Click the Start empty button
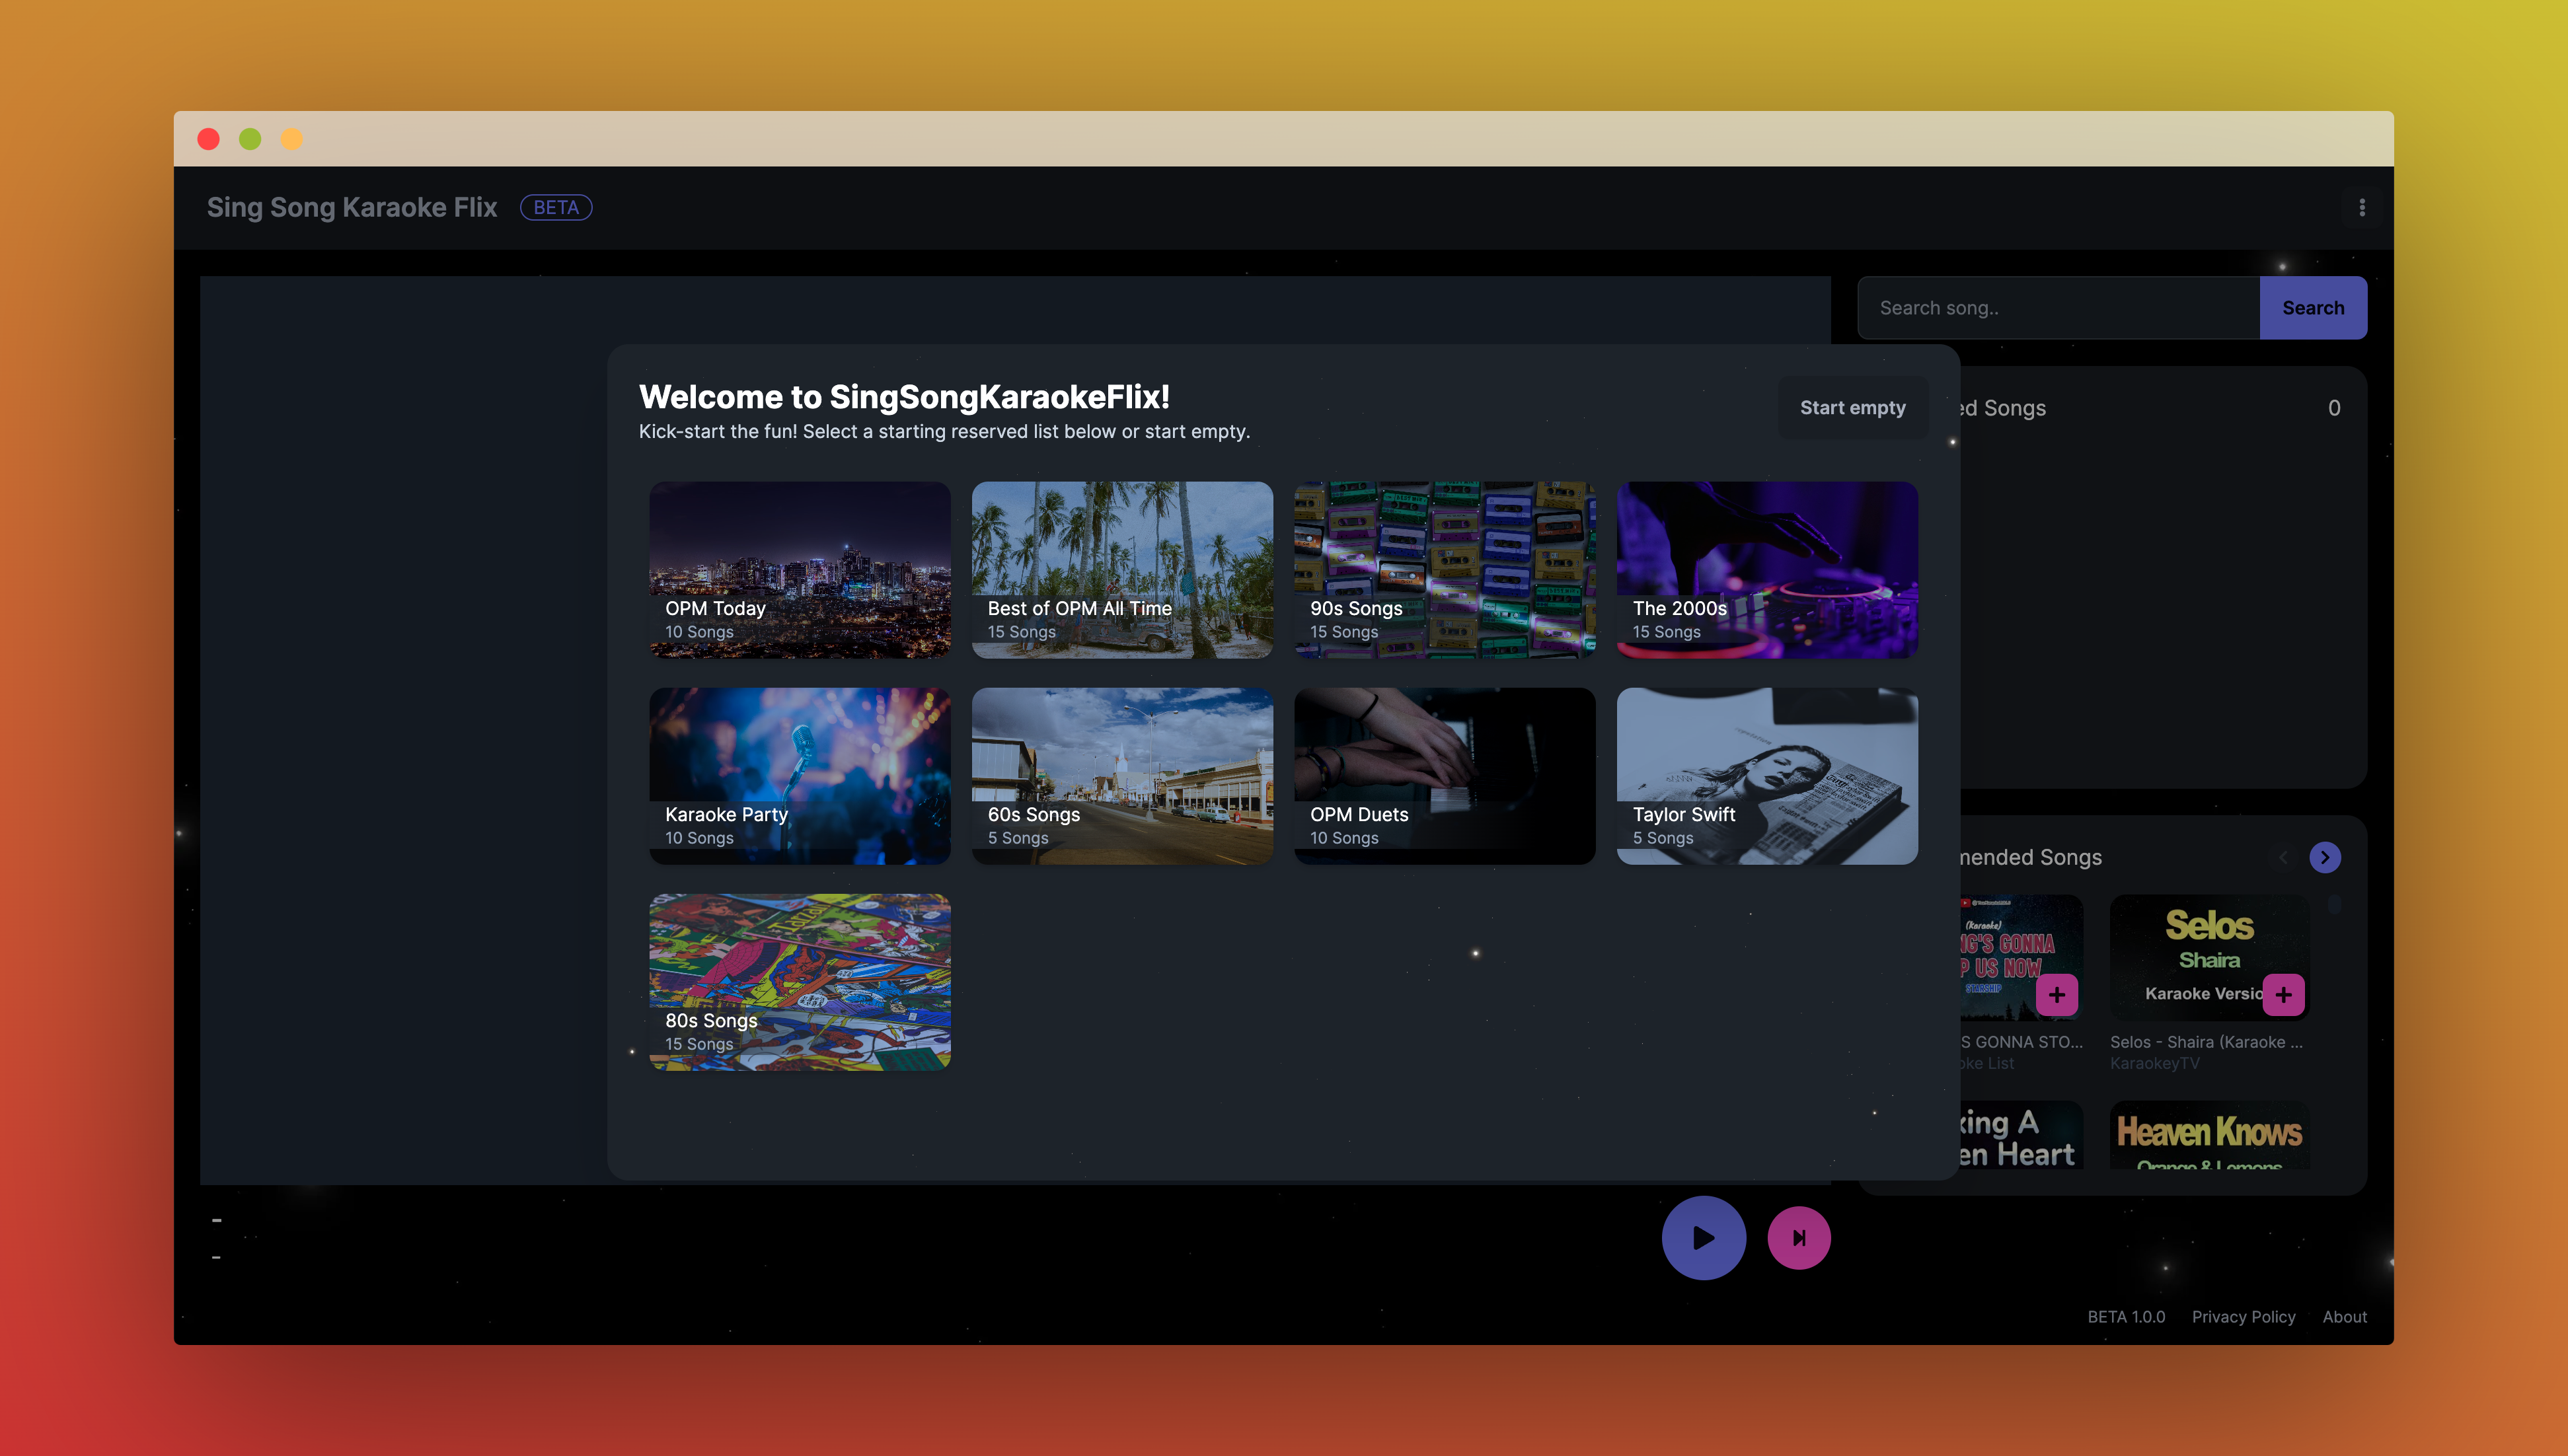2568x1456 pixels. tap(1852, 407)
